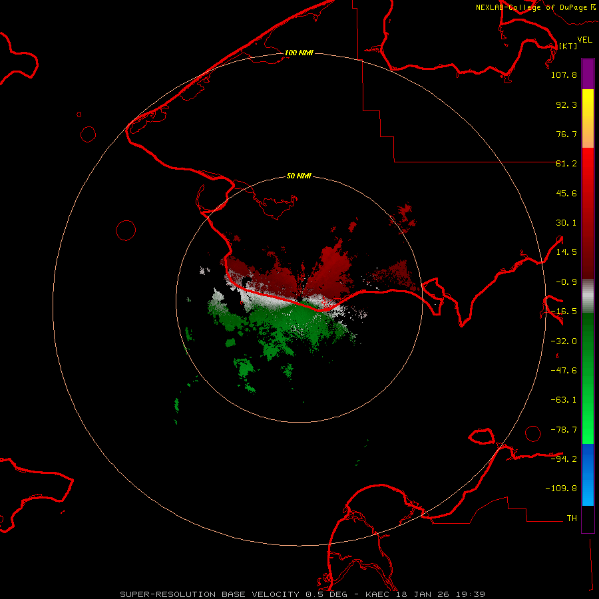Image resolution: width=599 pixels, height=599 pixels.
Task: Click the -94.2 legend value
Action: pos(564,459)
